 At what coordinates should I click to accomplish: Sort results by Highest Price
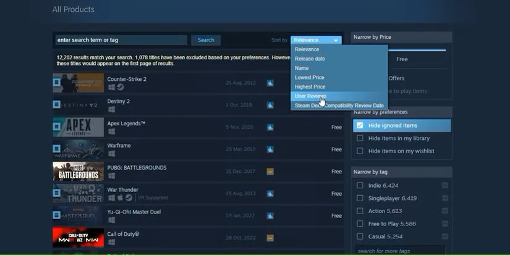click(x=339, y=86)
